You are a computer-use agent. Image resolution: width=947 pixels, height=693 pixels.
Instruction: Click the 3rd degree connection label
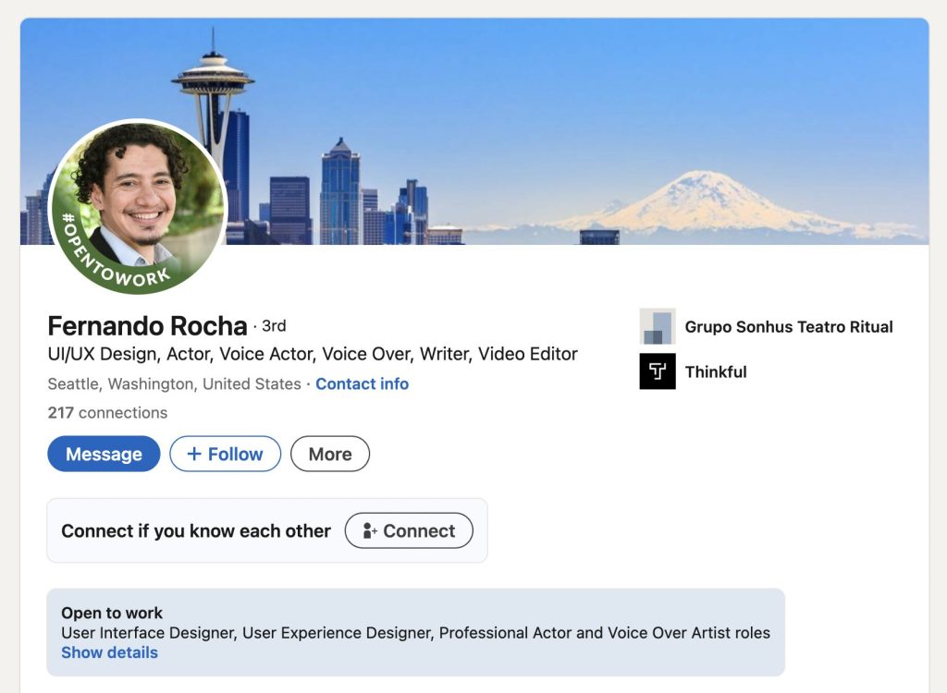274,326
